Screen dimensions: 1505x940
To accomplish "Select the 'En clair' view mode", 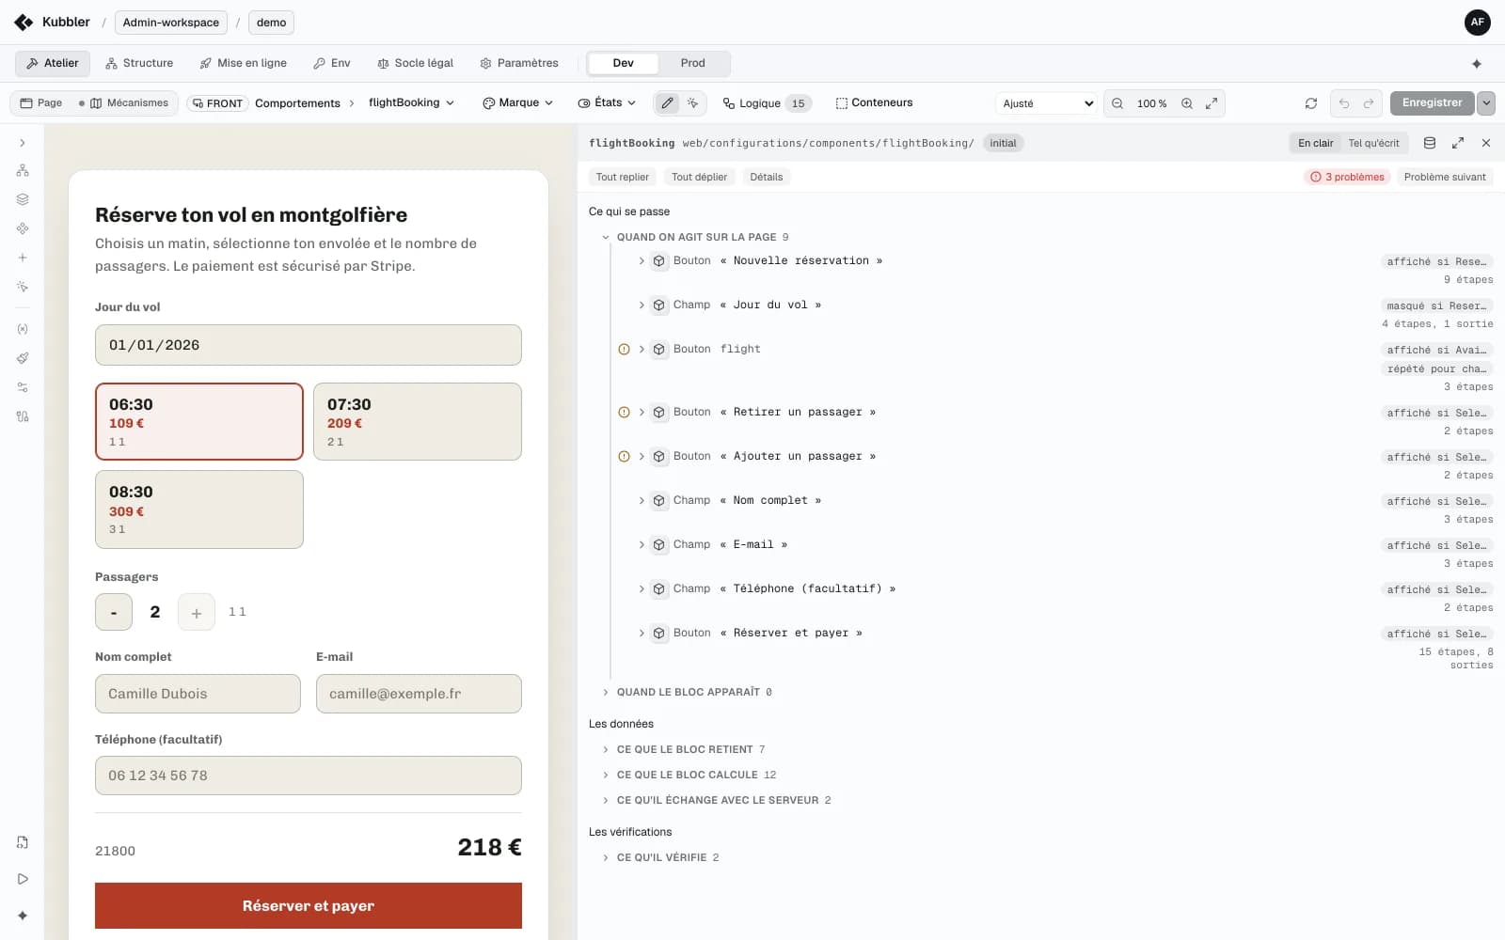I will tap(1315, 143).
